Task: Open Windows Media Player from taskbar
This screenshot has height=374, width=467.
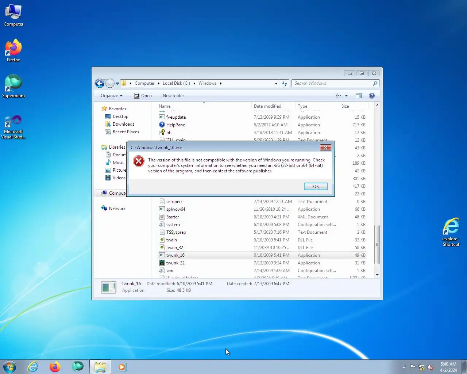Action: (122, 367)
